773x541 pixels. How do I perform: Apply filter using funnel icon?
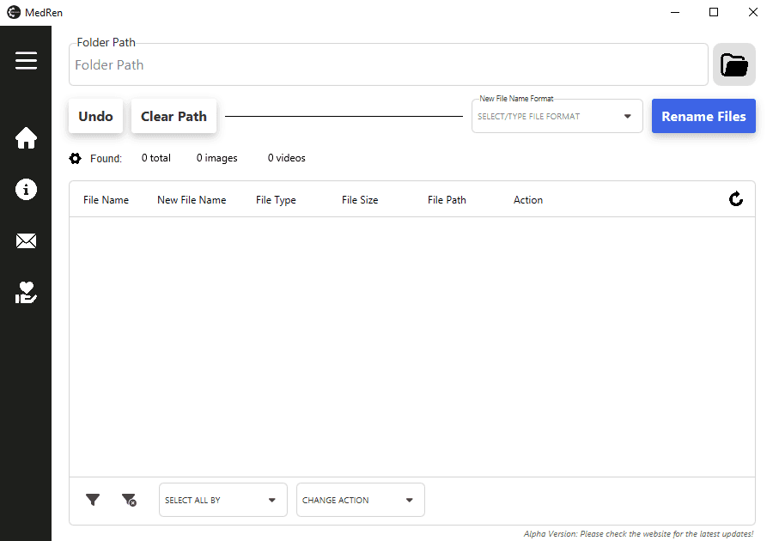(93, 500)
